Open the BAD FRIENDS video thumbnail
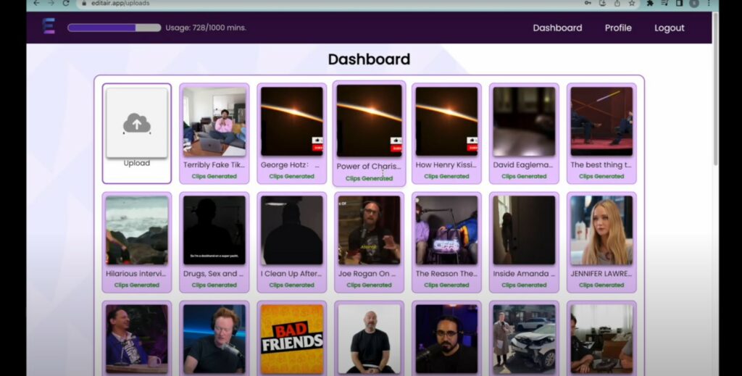The width and height of the screenshot is (742, 376). pyautogui.click(x=291, y=339)
